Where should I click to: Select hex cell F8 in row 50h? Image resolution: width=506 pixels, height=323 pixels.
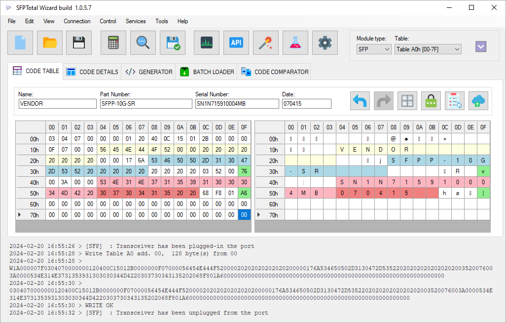click(x=218, y=193)
